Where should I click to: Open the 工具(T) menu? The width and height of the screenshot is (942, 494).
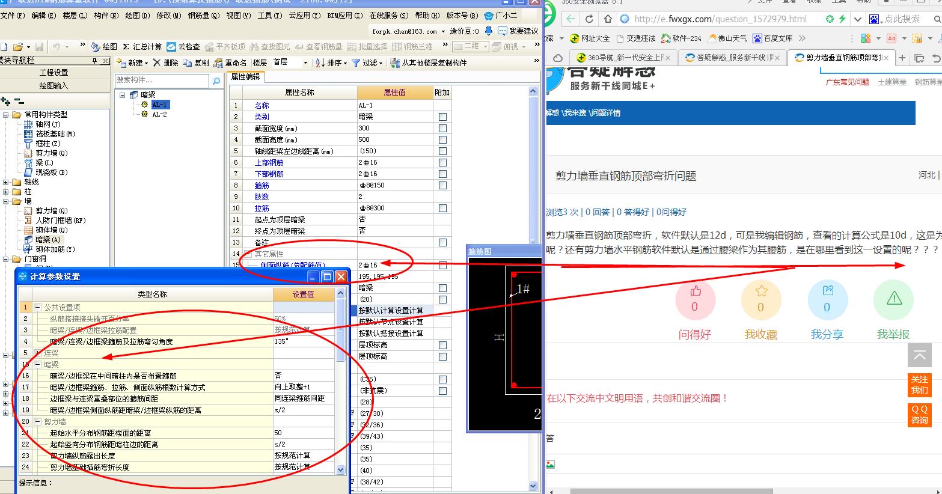[269, 16]
